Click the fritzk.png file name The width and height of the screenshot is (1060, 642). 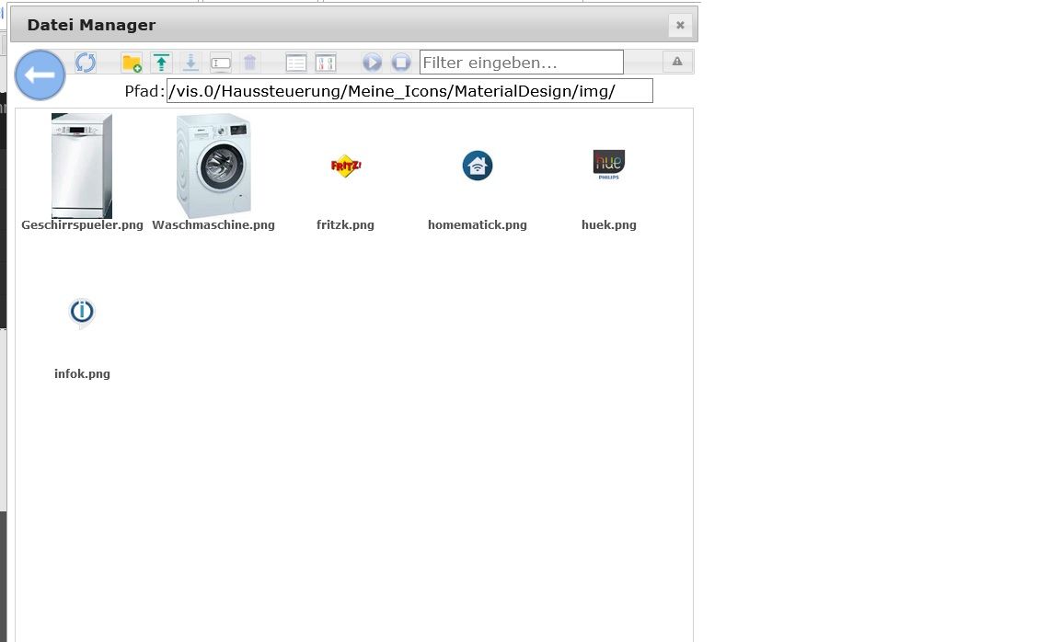(345, 225)
